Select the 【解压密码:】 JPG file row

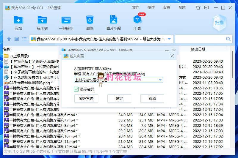32,67
